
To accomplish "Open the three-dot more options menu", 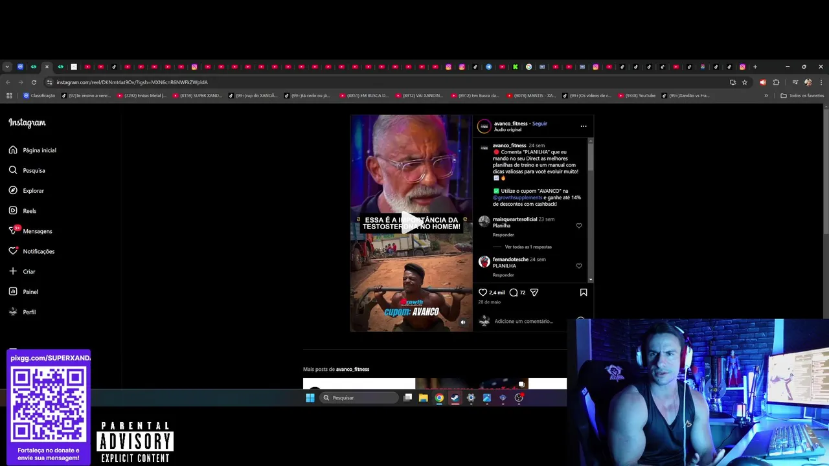I will coord(584,126).
